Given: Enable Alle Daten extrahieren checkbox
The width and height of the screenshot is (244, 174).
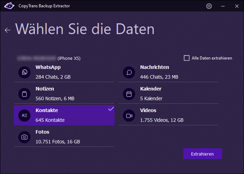Looking at the screenshot, I should (186, 58).
